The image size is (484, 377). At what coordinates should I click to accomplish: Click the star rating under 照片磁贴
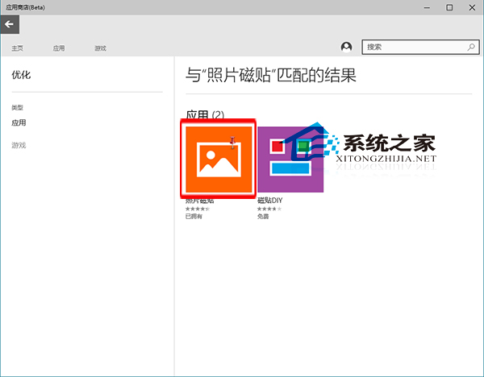click(x=198, y=209)
